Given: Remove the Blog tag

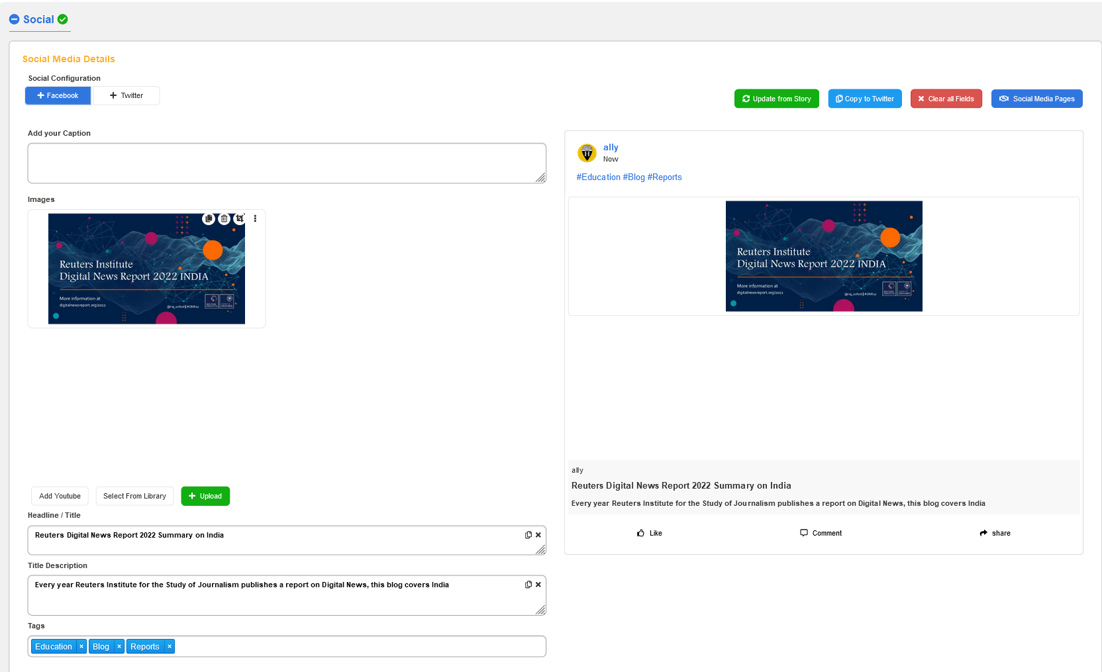Looking at the screenshot, I should coord(119,647).
